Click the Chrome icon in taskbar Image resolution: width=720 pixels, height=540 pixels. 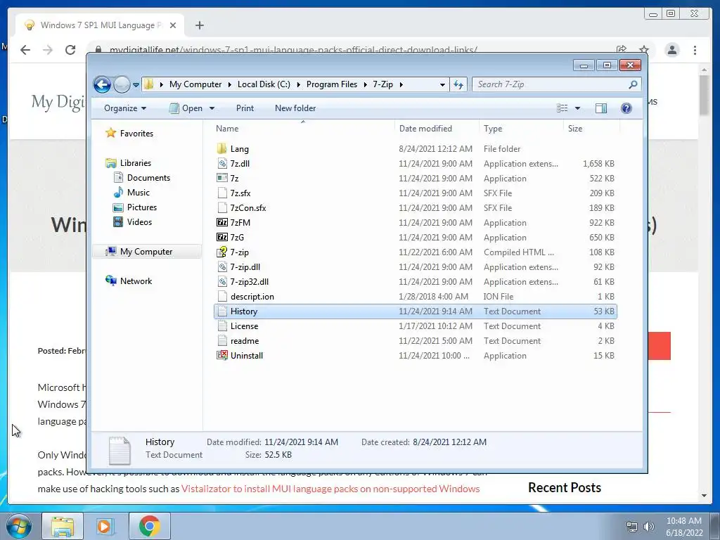pyautogui.click(x=149, y=526)
